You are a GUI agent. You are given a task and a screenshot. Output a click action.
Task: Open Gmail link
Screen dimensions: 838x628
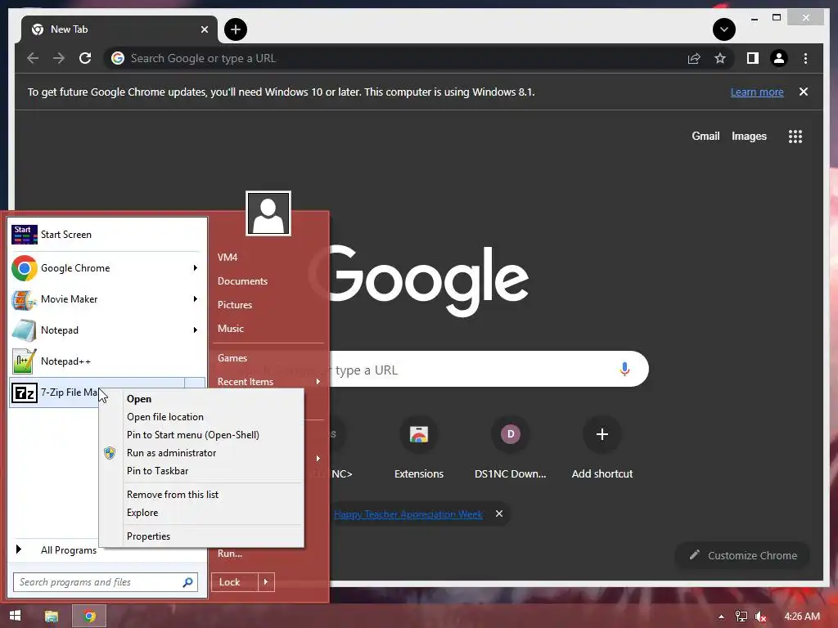click(x=705, y=137)
